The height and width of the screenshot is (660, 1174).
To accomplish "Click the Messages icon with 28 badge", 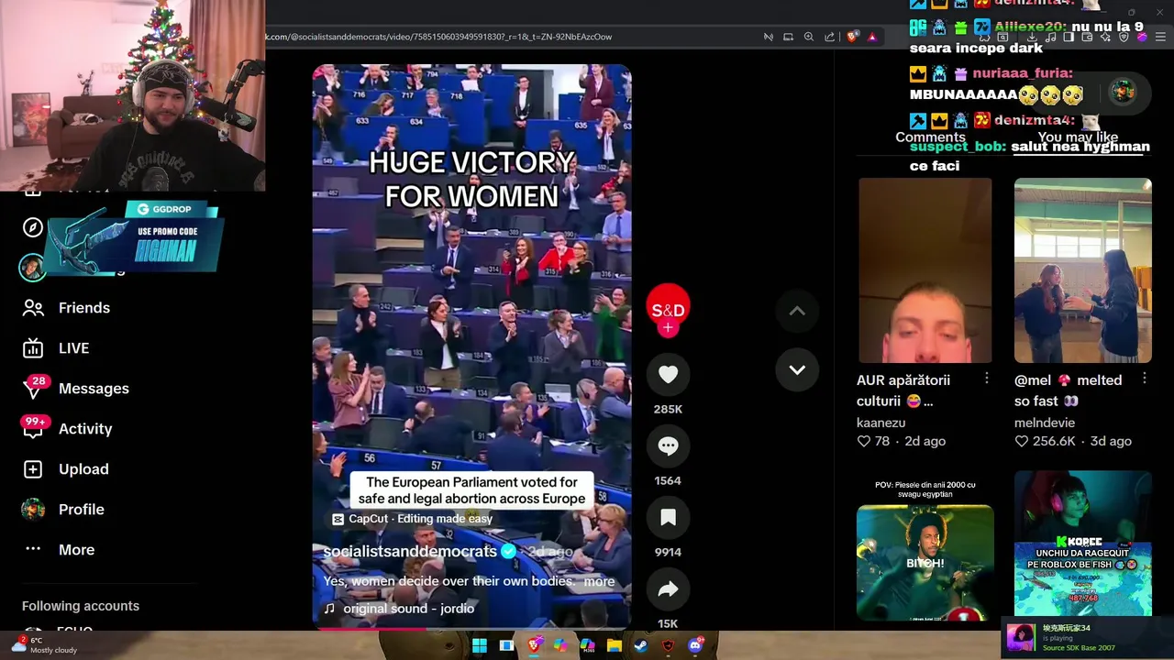I will 33,389.
